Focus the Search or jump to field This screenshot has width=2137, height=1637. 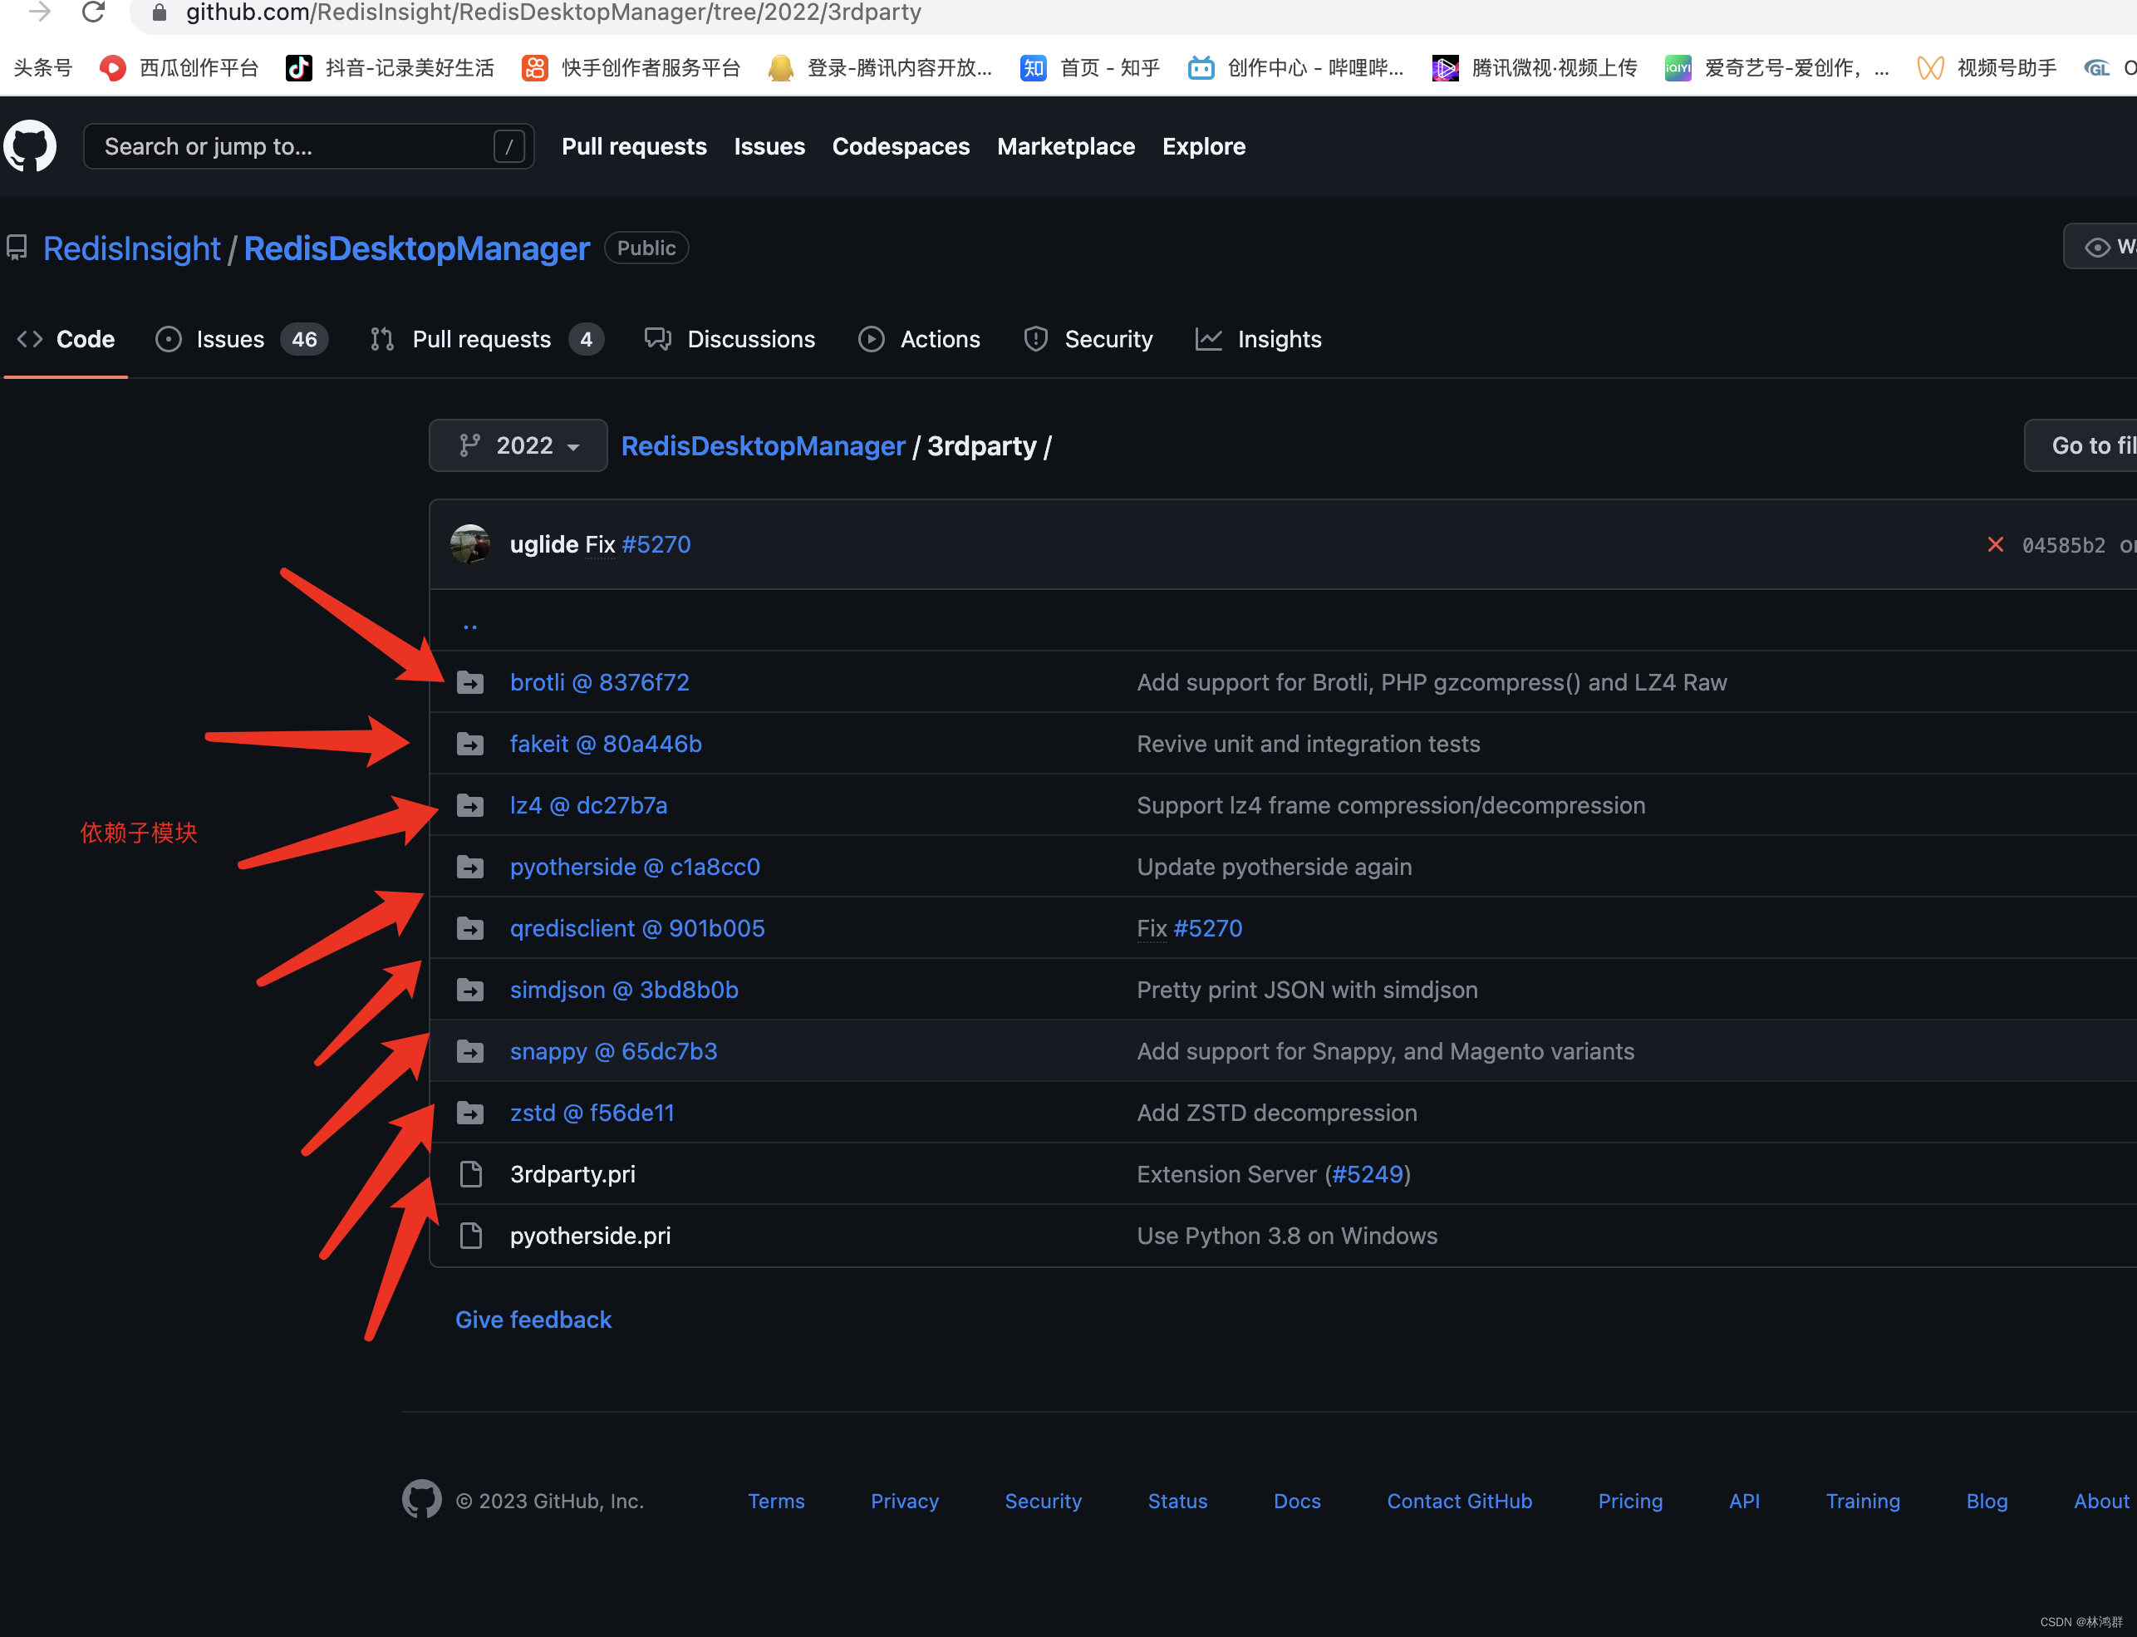point(309,146)
